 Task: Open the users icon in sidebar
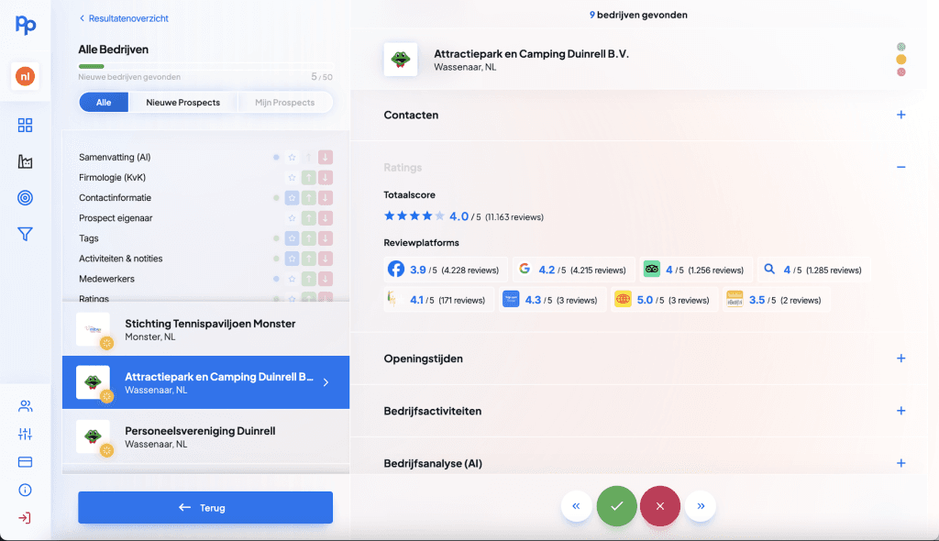click(x=25, y=406)
